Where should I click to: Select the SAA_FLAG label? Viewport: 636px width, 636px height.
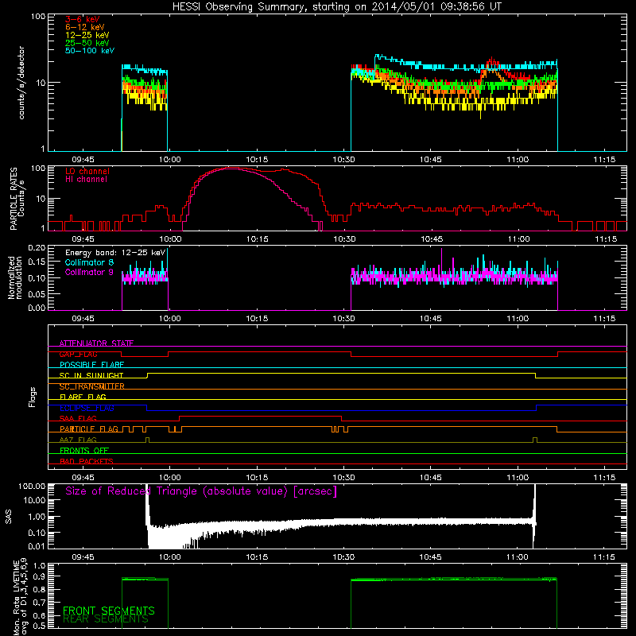point(78,418)
